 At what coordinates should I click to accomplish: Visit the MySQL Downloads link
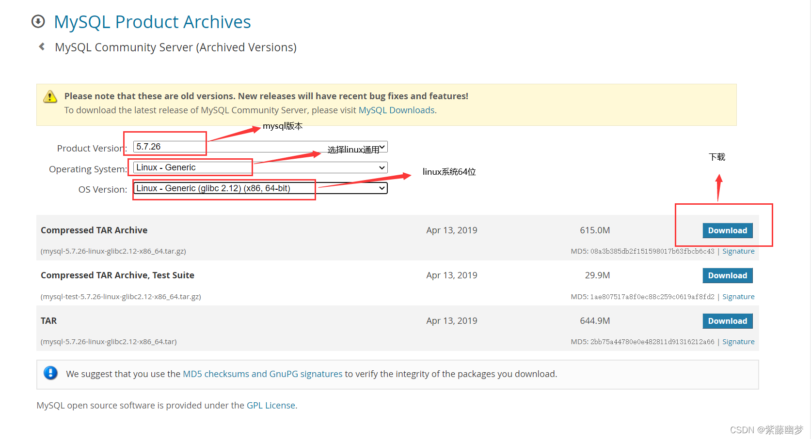(x=397, y=110)
